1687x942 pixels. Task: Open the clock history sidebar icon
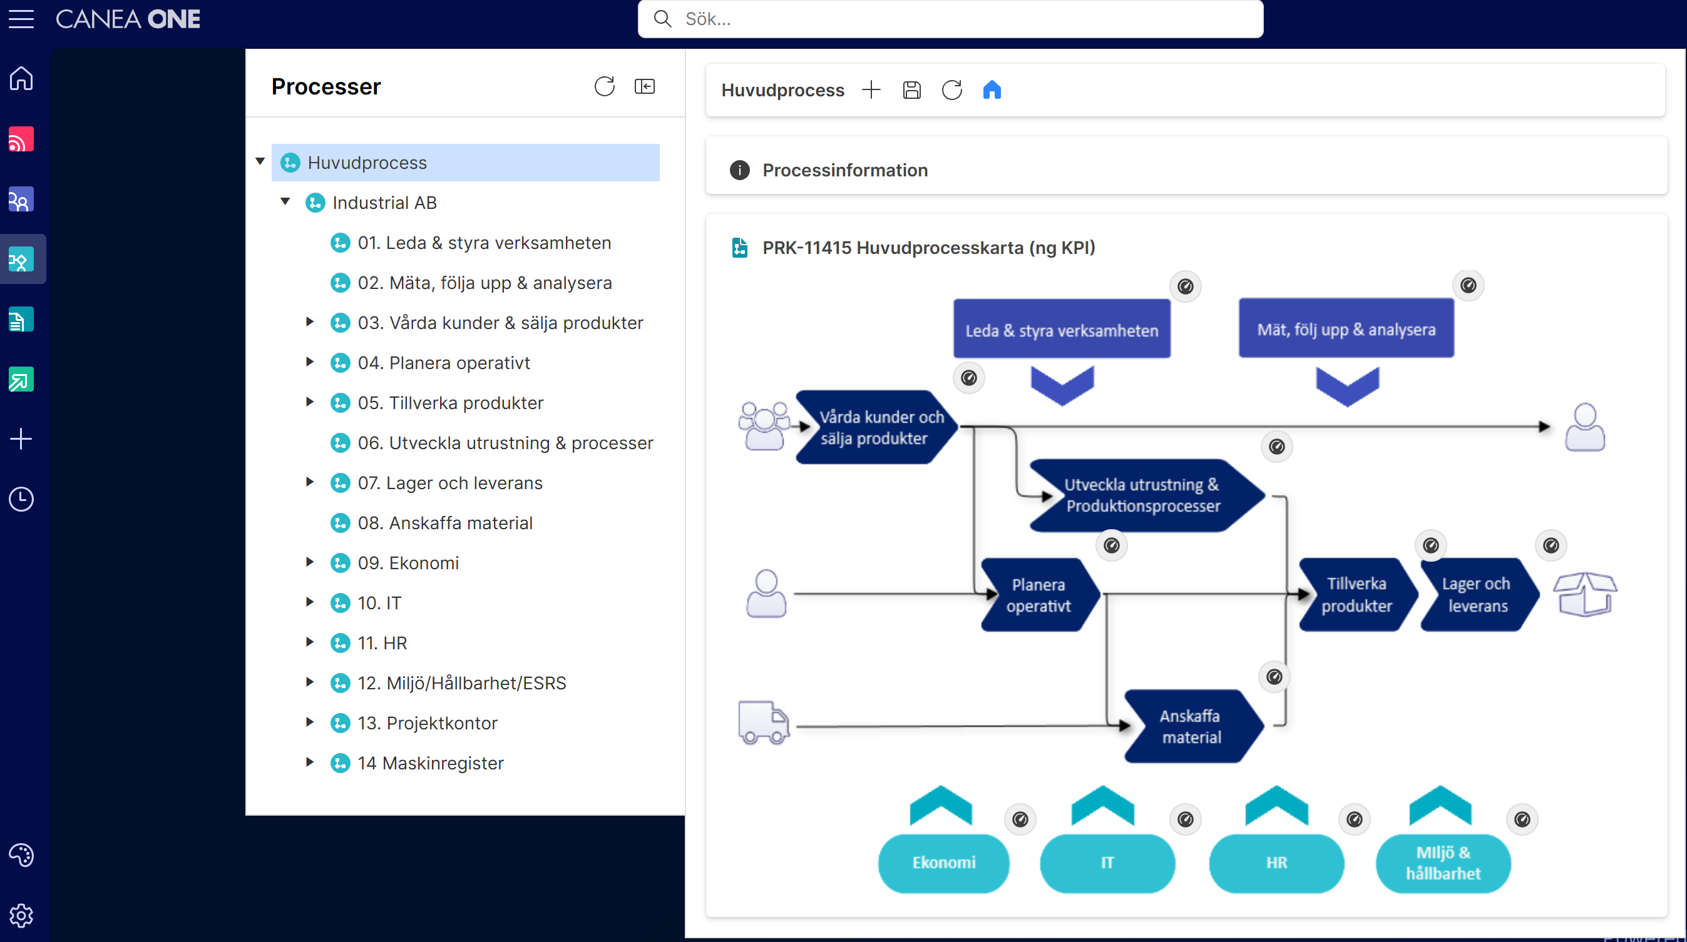coord(21,499)
